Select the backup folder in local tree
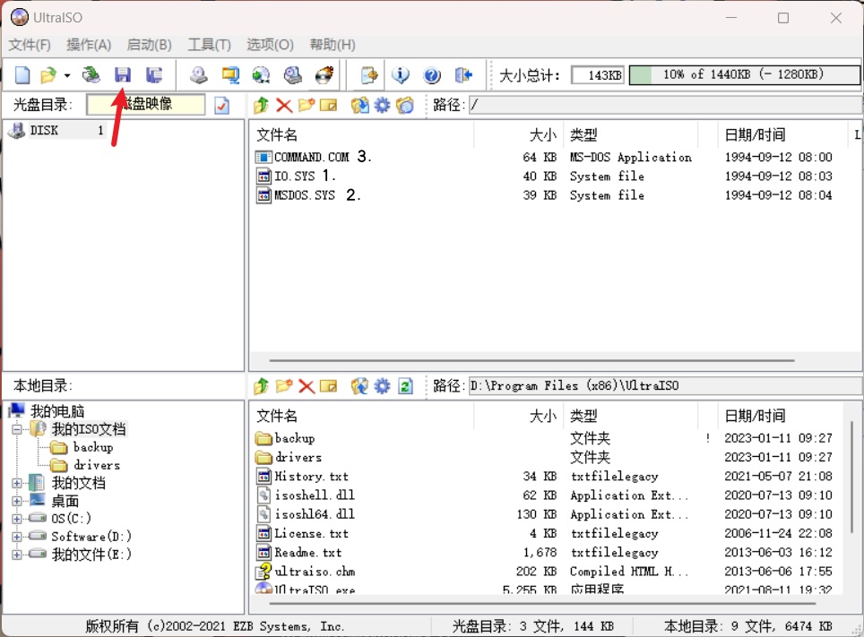 pos(93,447)
